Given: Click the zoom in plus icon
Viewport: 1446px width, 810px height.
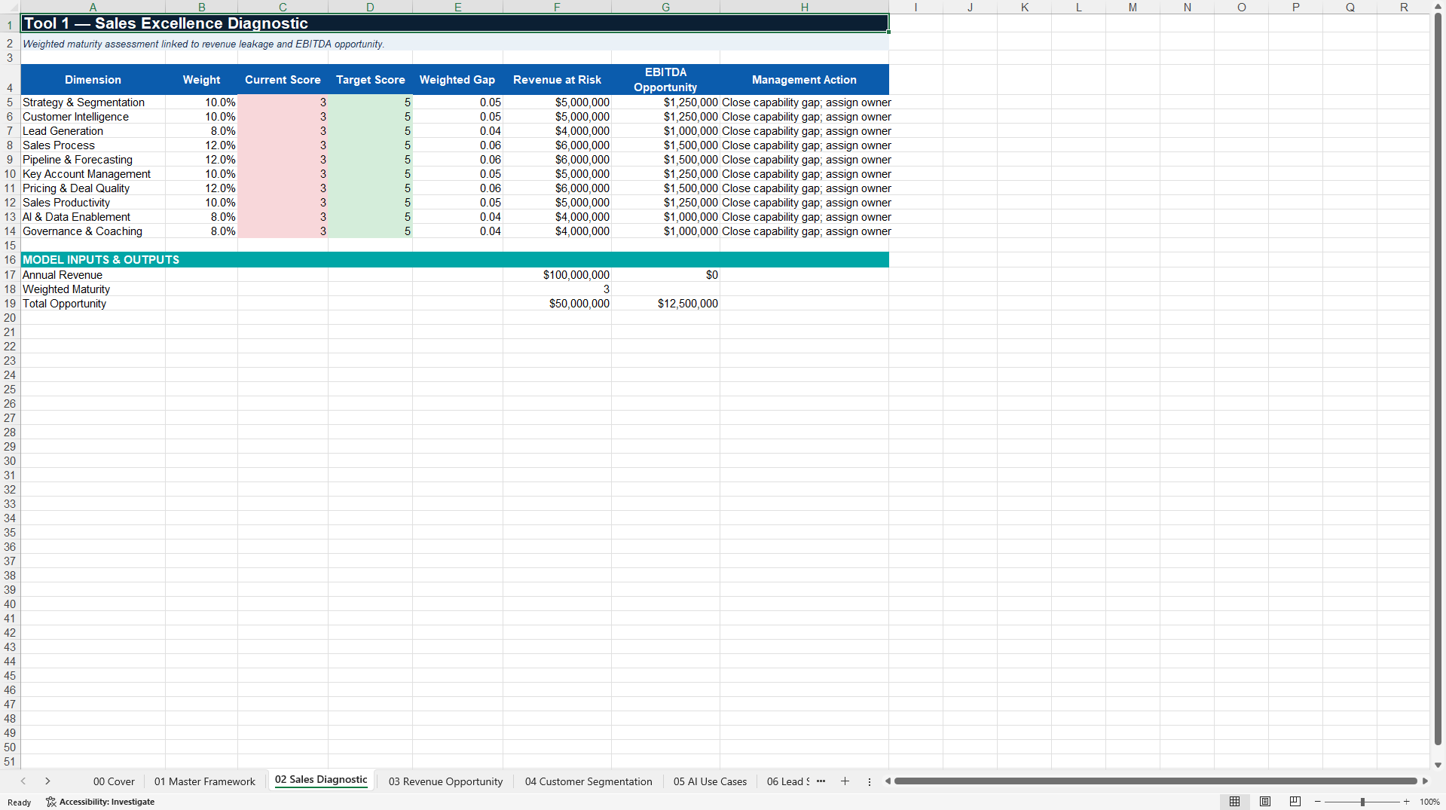Looking at the screenshot, I should pyautogui.click(x=1406, y=802).
